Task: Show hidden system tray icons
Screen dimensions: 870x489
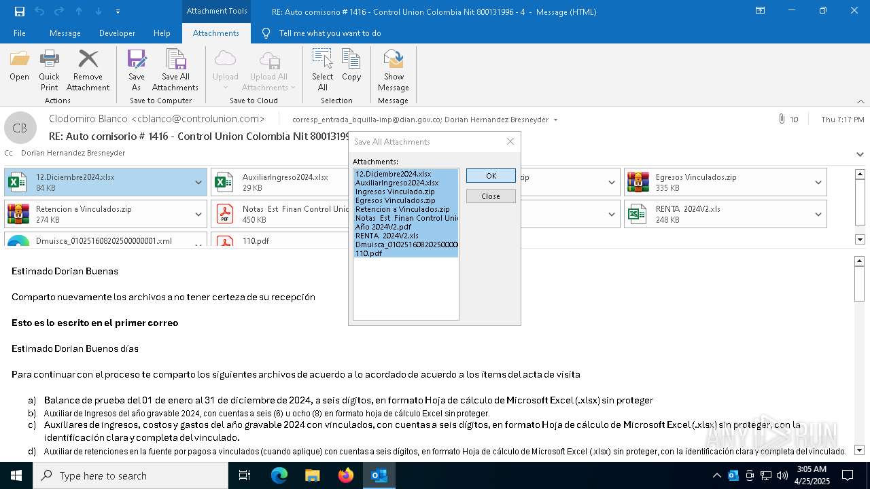Action: tap(716, 475)
